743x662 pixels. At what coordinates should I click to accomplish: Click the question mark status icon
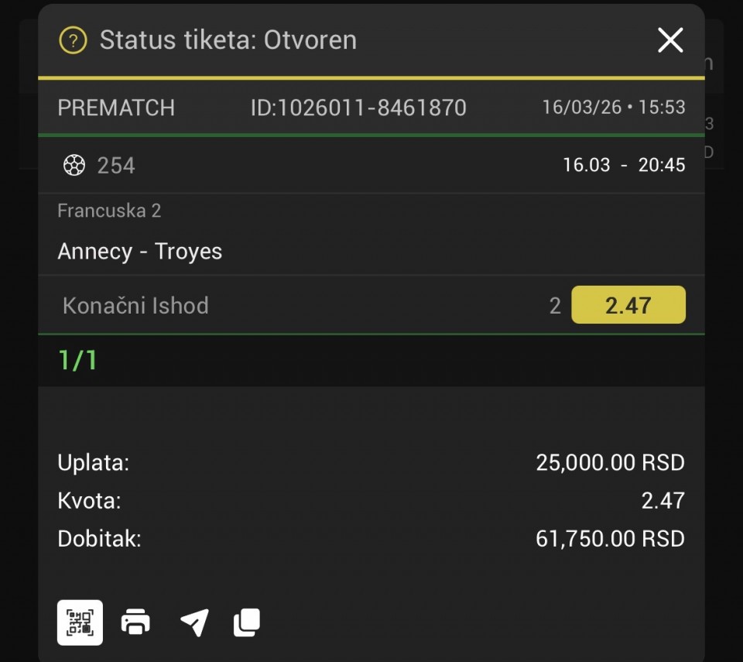click(x=73, y=40)
